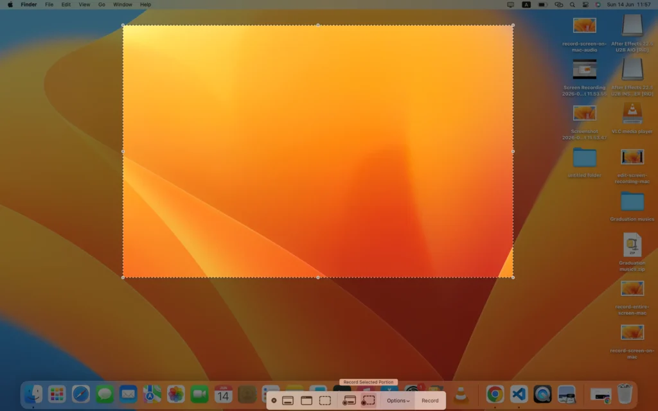Open Trash in the Dock
The height and width of the screenshot is (411, 658).
pos(625,394)
